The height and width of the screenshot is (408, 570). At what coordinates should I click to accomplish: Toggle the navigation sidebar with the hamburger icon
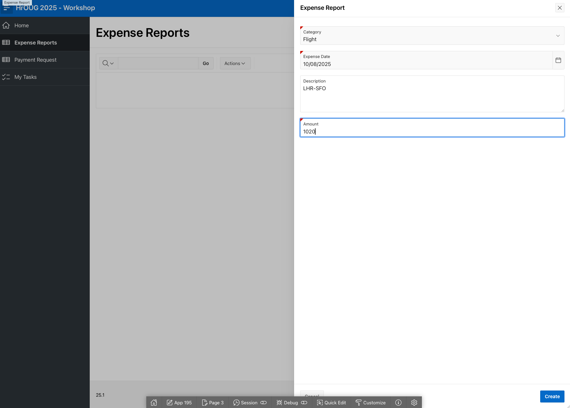tap(7, 8)
